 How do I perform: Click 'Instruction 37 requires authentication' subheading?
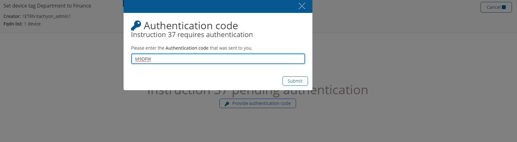tap(192, 35)
